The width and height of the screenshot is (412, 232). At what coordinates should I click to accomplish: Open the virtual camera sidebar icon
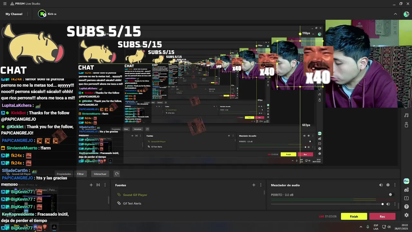coord(406,190)
